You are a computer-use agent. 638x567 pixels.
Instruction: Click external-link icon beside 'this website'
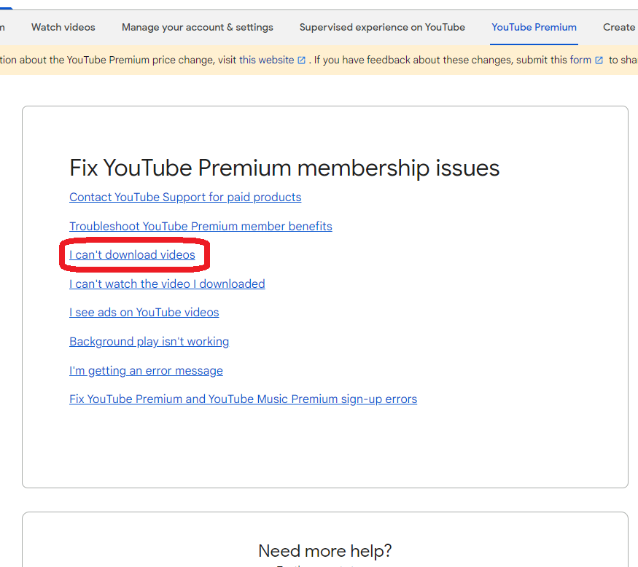pyautogui.click(x=302, y=60)
